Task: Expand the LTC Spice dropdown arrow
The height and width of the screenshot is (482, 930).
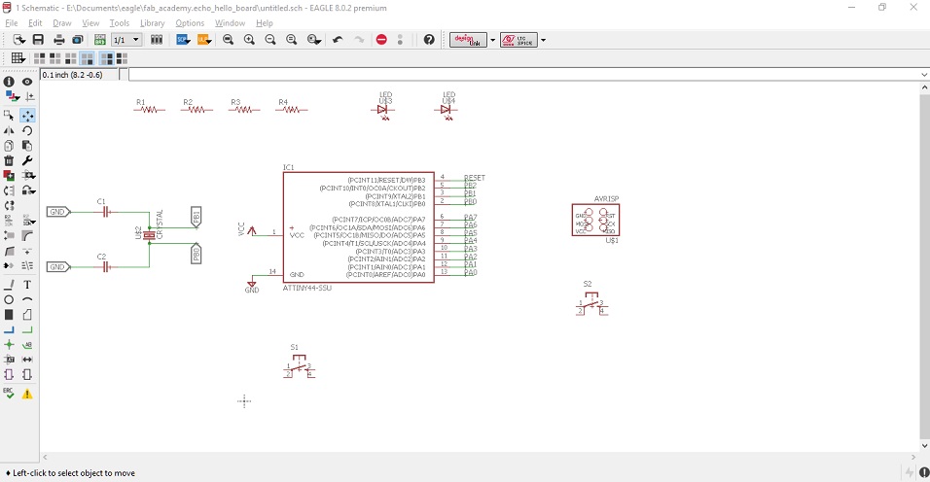Action: [x=543, y=40]
